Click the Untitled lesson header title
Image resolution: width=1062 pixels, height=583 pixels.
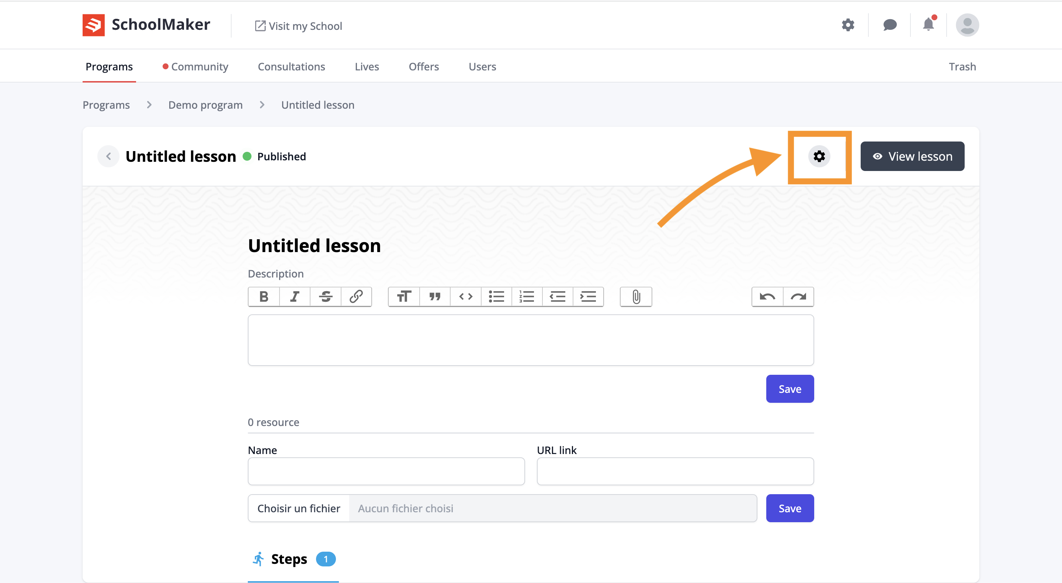tap(181, 156)
